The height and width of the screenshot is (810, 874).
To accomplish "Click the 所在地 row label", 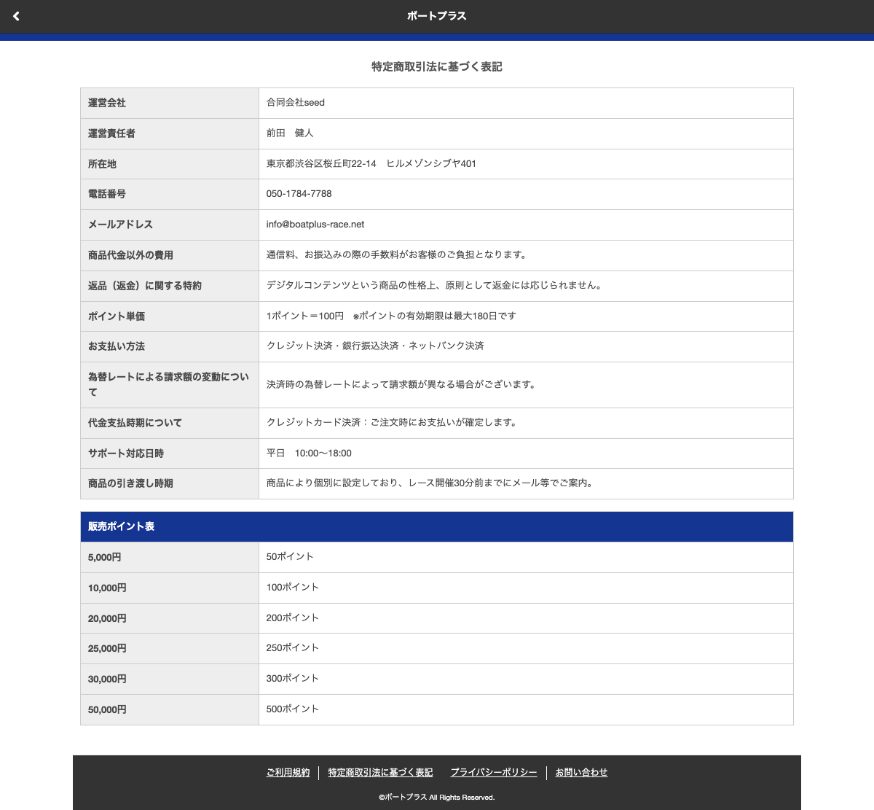I will click(102, 164).
